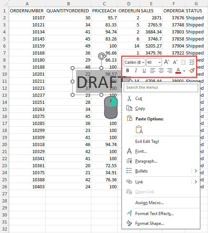Click the Search the menus field
Screen dimensions: 208x233
coord(161,88)
